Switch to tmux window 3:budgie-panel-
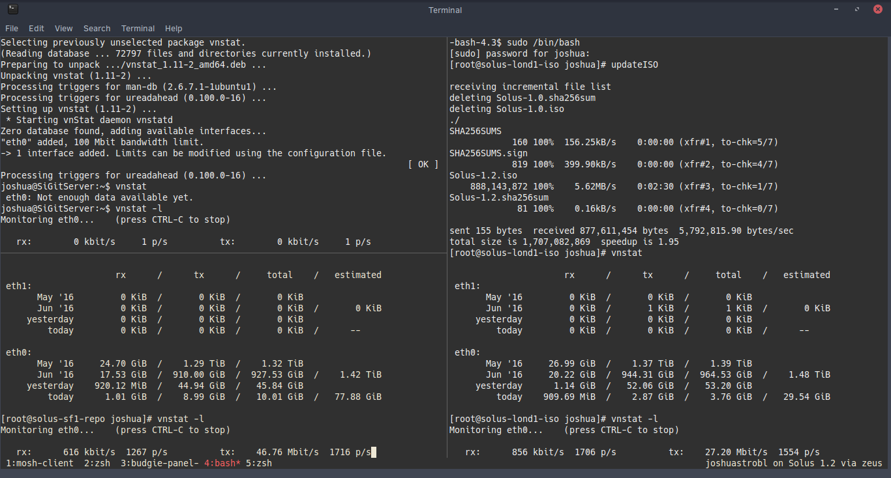This screenshot has width=891, height=478. (160, 463)
